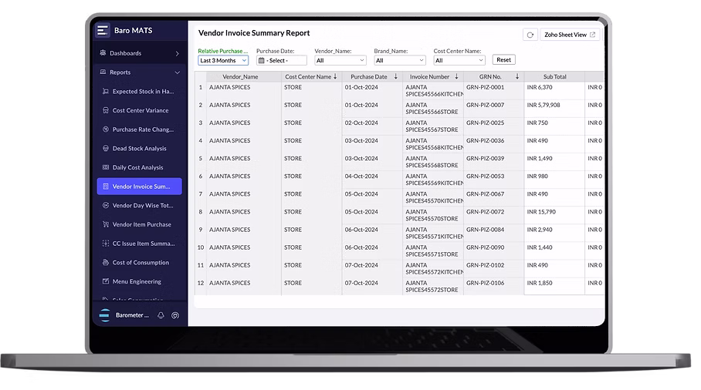Open the Cost Center Name filter dropdown

(459, 60)
